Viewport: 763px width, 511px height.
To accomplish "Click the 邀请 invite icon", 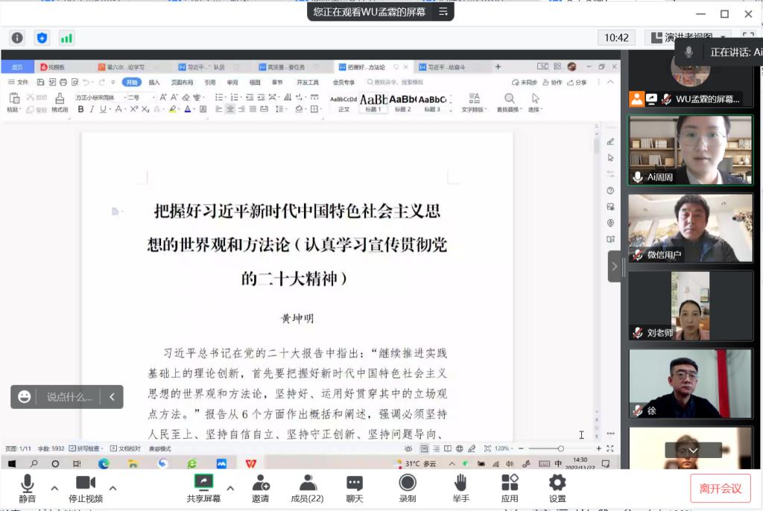I will tap(260, 488).
